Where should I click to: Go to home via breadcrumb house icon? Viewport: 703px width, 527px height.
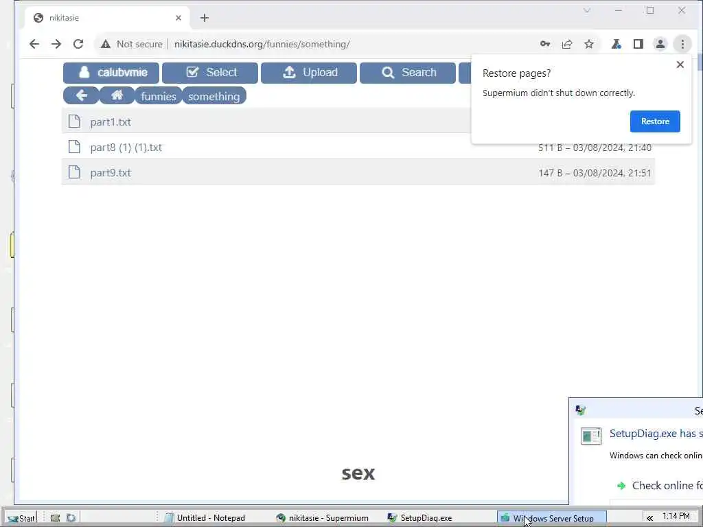point(117,95)
